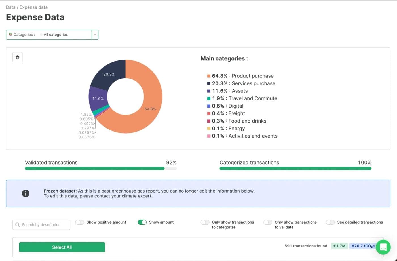The height and width of the screenshot is (261, 397).
Task: Disable the Show amount toggle
Action: pos(142,222)
